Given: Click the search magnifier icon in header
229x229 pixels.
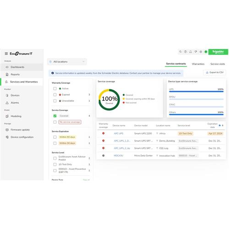Looking at the screenshot, I should pos(180,52).
